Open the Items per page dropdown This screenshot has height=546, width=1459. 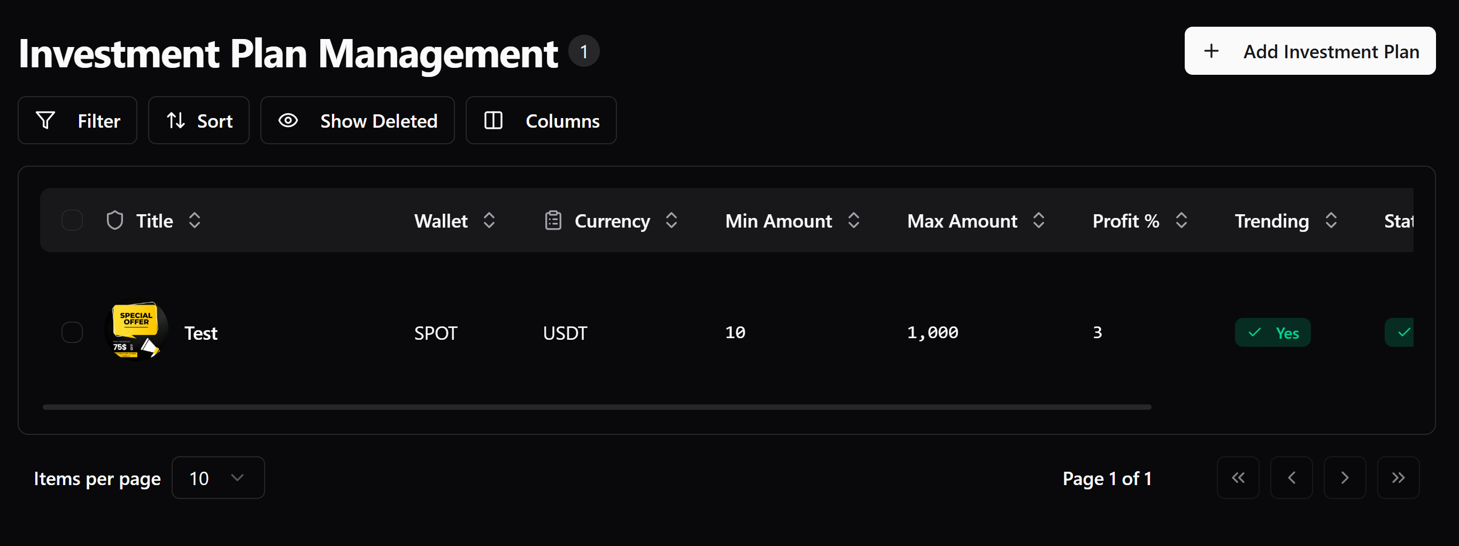(218, 478)
